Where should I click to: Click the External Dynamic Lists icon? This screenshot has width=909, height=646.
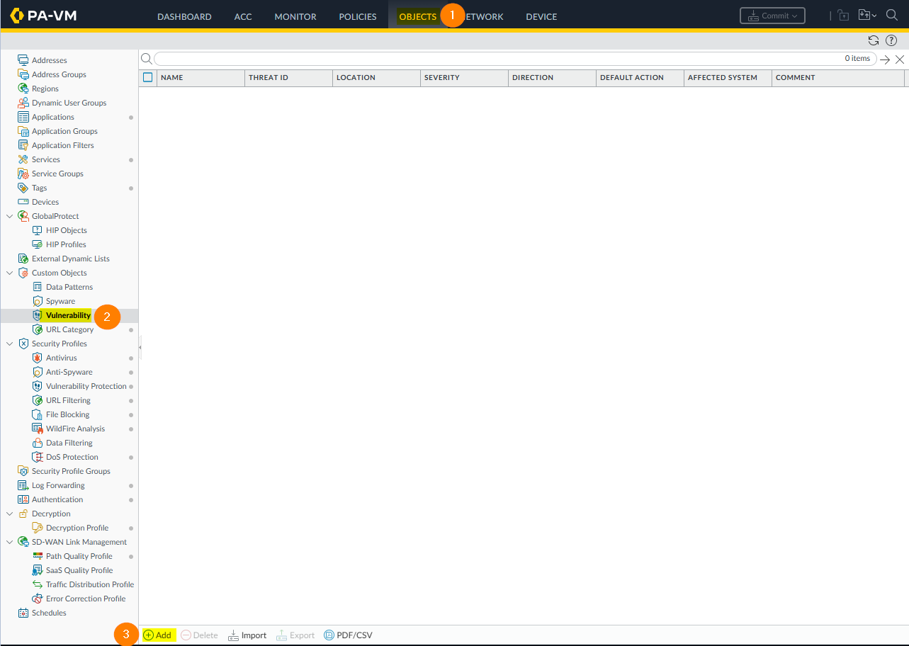point(23,259)
